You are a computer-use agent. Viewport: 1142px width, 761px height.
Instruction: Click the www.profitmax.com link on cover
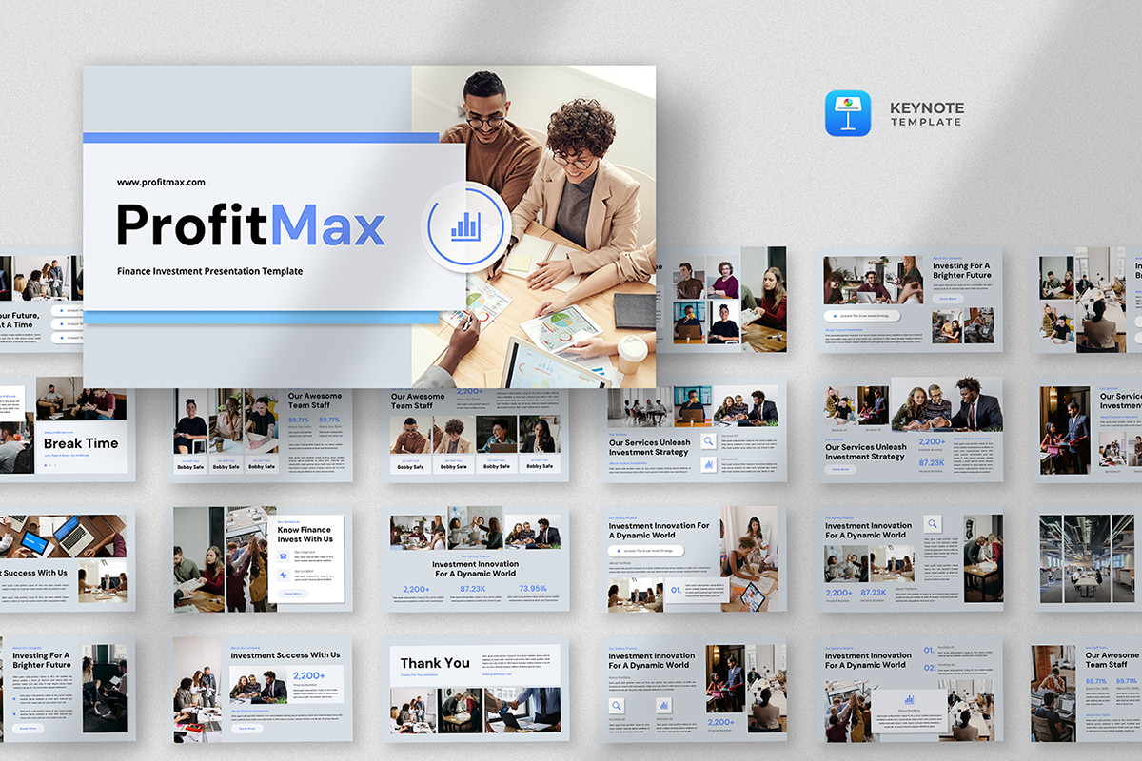pyautogui.click(x=161, y=182)
